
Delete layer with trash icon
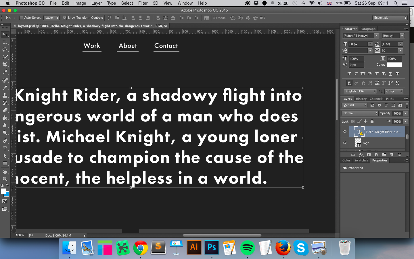[x=399, y=155]
